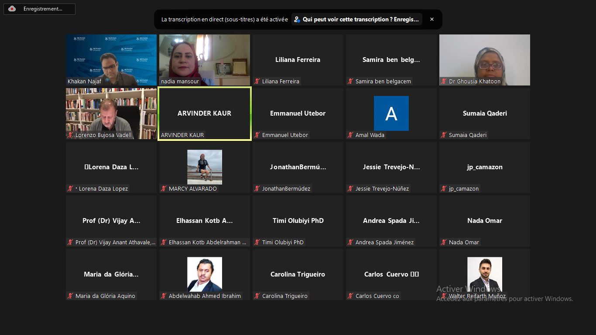Click Walter Reifarth Muñoz's muted mic icon
This screenshot has width=596, height=335.
(x=444, y=296)
